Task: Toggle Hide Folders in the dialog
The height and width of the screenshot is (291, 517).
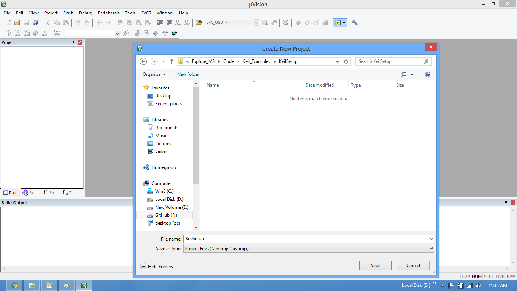Action: 157,266
